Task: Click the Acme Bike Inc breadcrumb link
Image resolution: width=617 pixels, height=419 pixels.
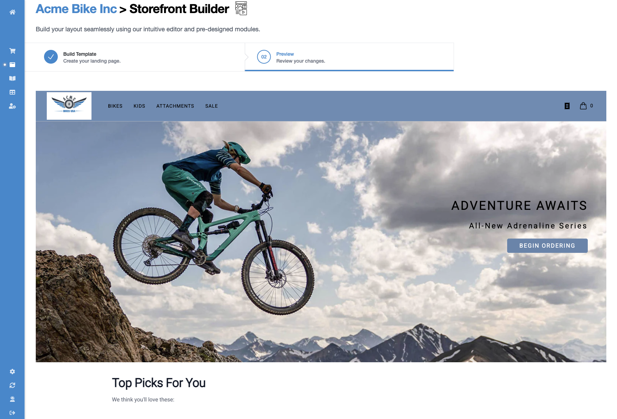Action: click(76, 9)
